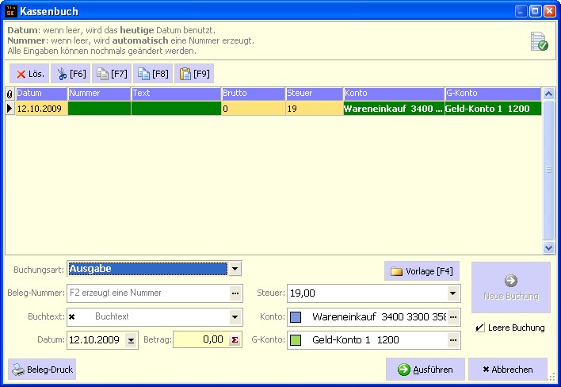This screenshot has height=387, width=561.
Task: Open the Buchungsart dropdown showing Ausgabe
Action: pyautogui.click(x=235, y=269)
